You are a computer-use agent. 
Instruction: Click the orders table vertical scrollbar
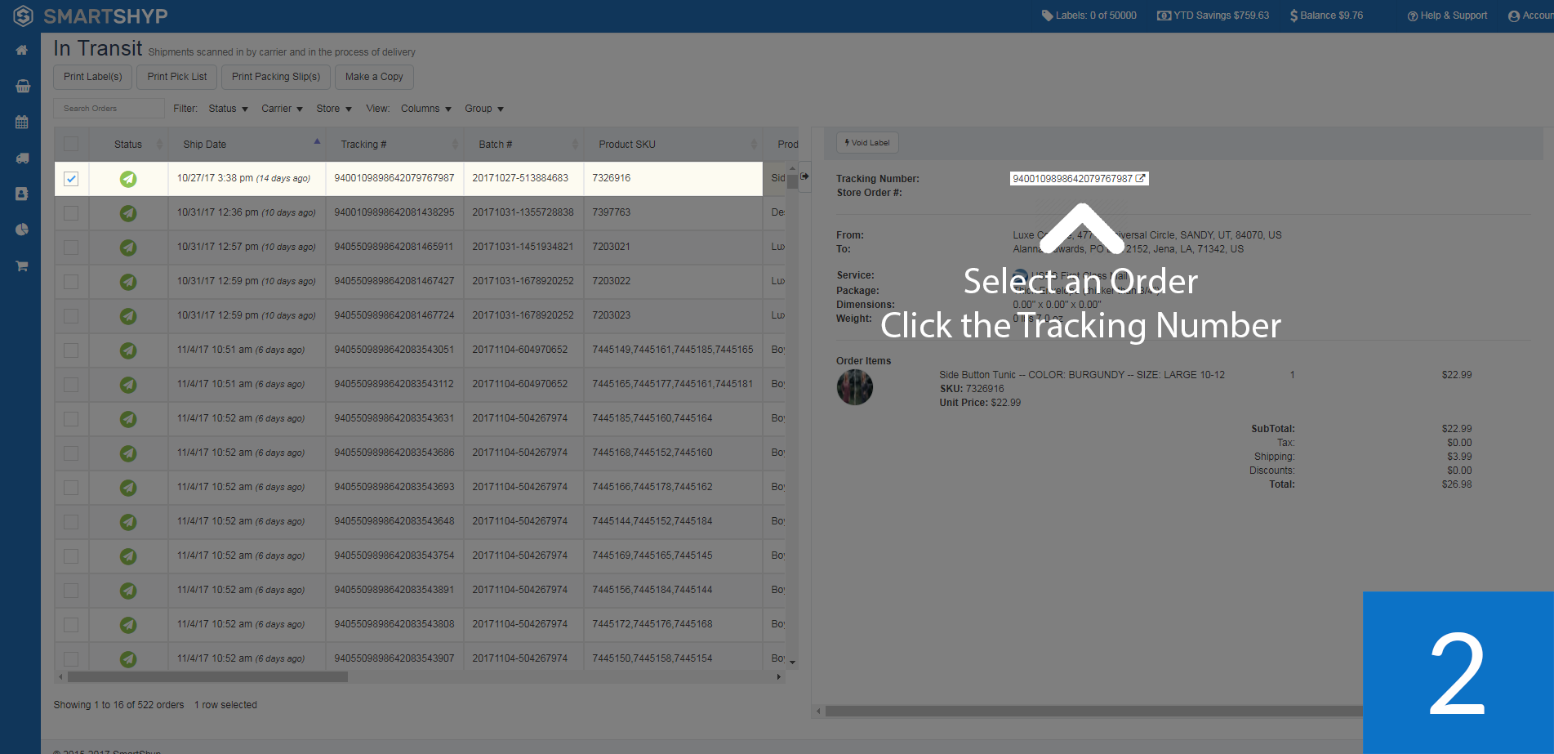tap(792, 181)
